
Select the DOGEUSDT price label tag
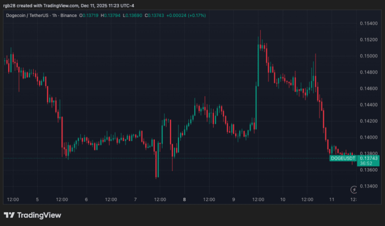point(343,158)
